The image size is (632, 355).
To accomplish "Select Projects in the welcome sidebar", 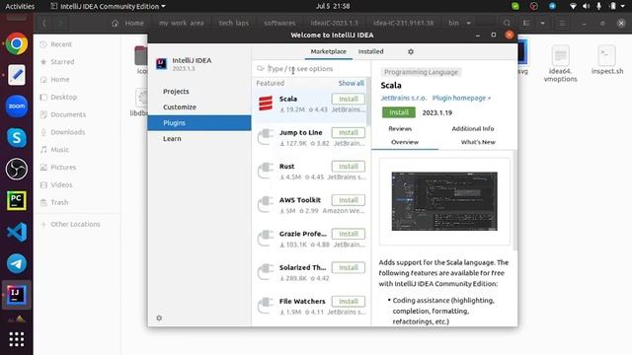I will point(199,92).
